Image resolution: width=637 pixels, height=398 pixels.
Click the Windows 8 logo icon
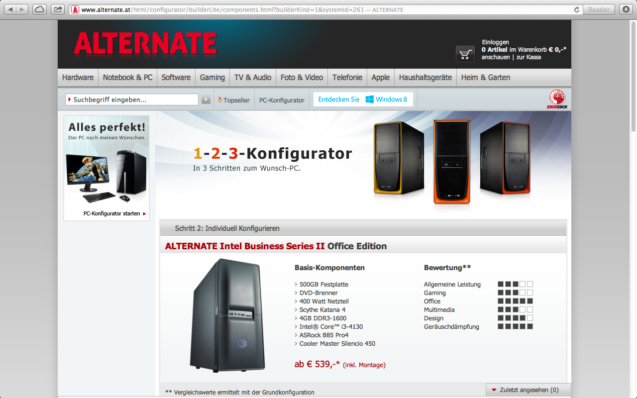(370, 99)
